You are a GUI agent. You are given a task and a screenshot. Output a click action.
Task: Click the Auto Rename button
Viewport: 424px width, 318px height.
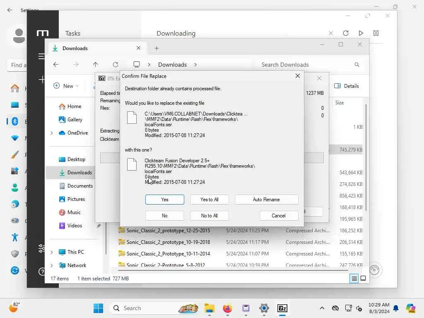(266, 200)
